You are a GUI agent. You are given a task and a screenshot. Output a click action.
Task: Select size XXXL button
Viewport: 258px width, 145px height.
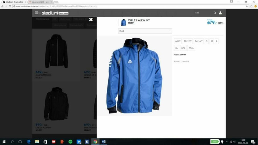191,48
